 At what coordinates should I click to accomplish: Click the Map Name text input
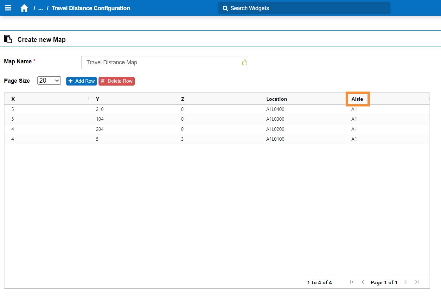(162, 62)
